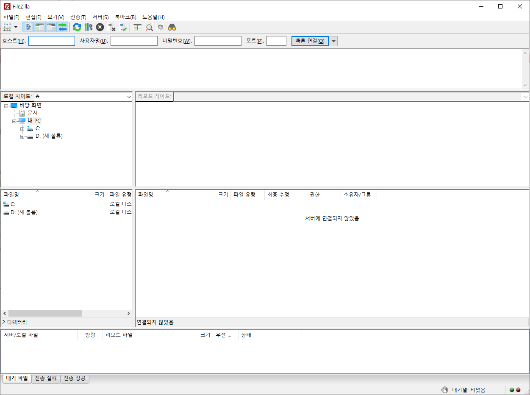Image resolution: width=530 pixels, height=395 pixels.
Task: Collapse the 내 PC tree node
Action: [14, 121]
